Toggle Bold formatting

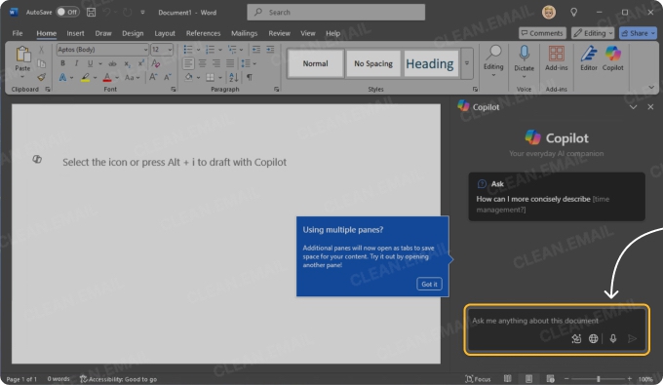pos(62,63)
